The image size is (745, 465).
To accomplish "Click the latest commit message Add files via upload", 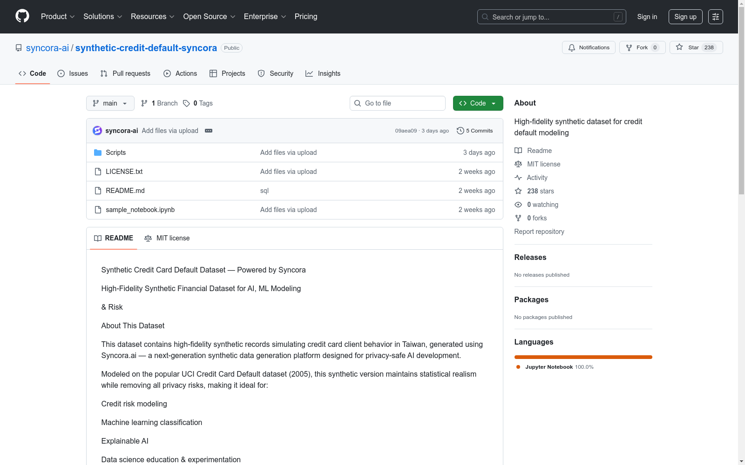I will 170,131.
